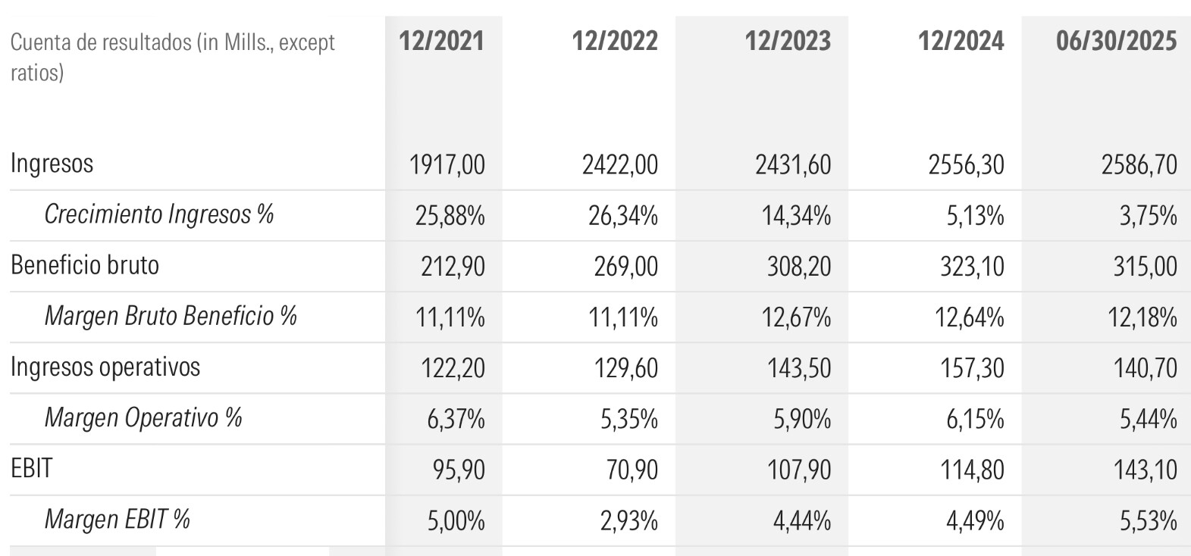Click the 308,20 Beneficio bruto value

tap(798, 267)
